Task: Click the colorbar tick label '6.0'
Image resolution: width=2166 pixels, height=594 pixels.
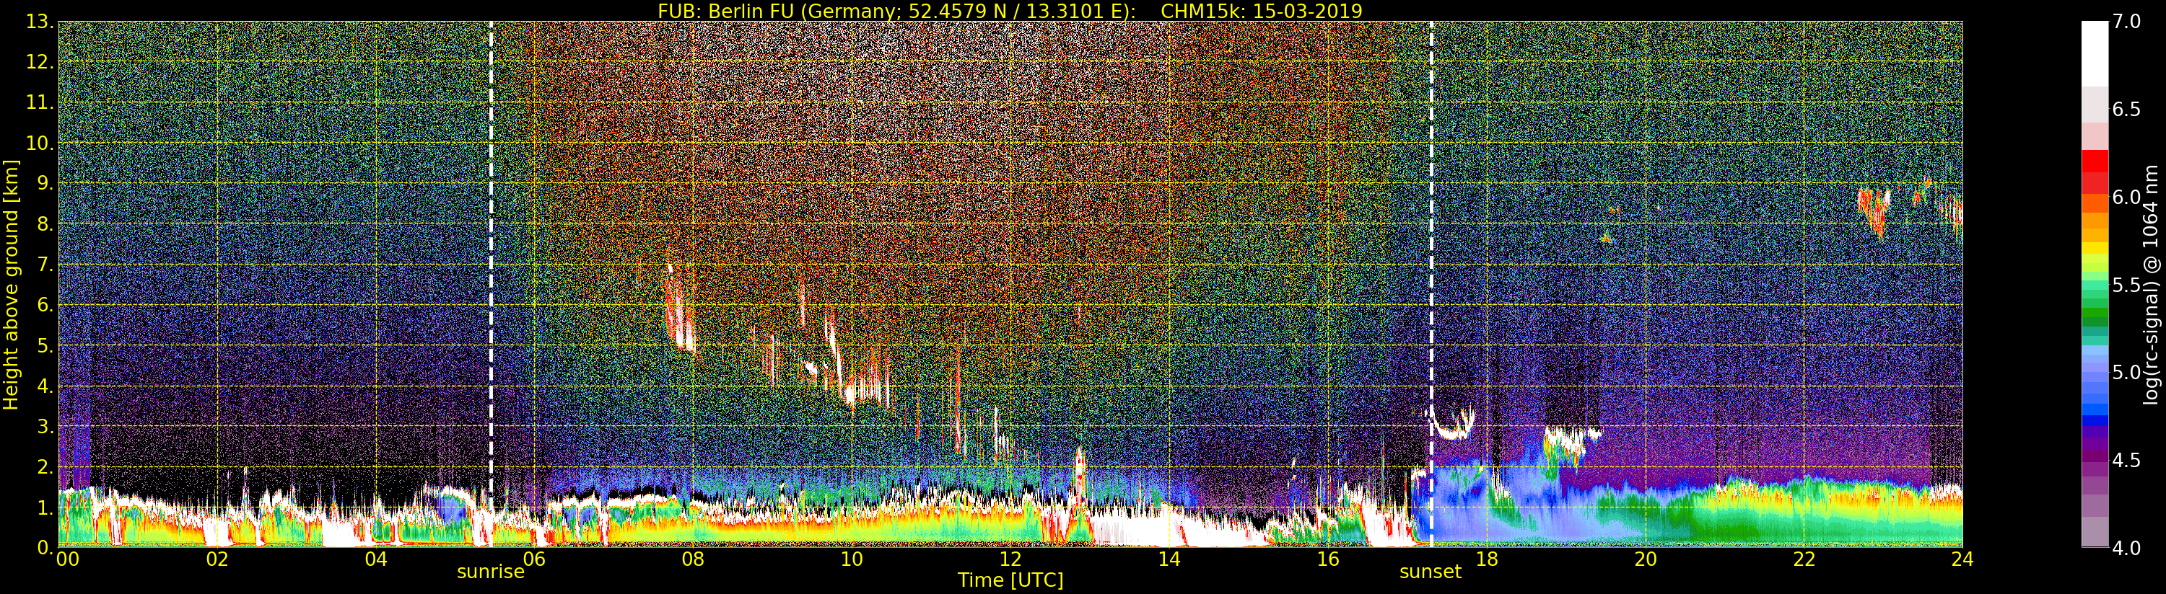Action: (2126, 197)
